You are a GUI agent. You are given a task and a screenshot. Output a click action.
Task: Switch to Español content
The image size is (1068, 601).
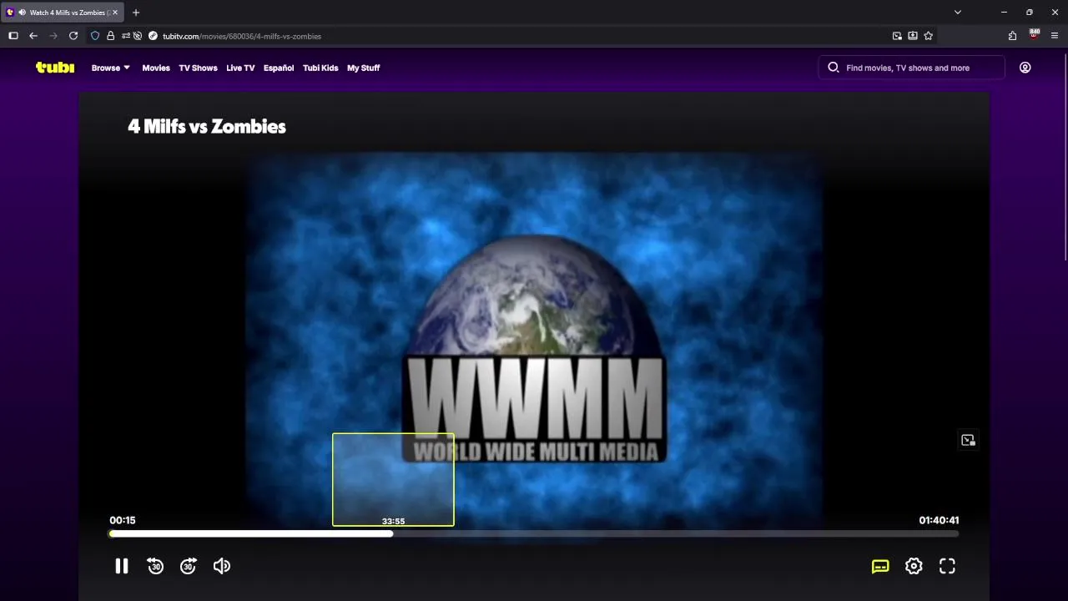point(279,68)
